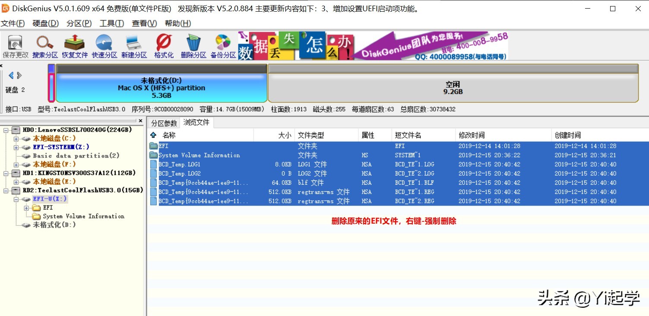Click the 删除分区 delete partition icon
This screenshot has height=316, width=649.
coord(193,44)
